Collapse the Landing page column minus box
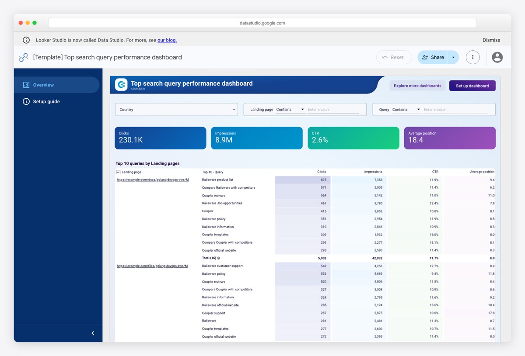The width and height of the screenshot is (525, 356). coord(118,172)
